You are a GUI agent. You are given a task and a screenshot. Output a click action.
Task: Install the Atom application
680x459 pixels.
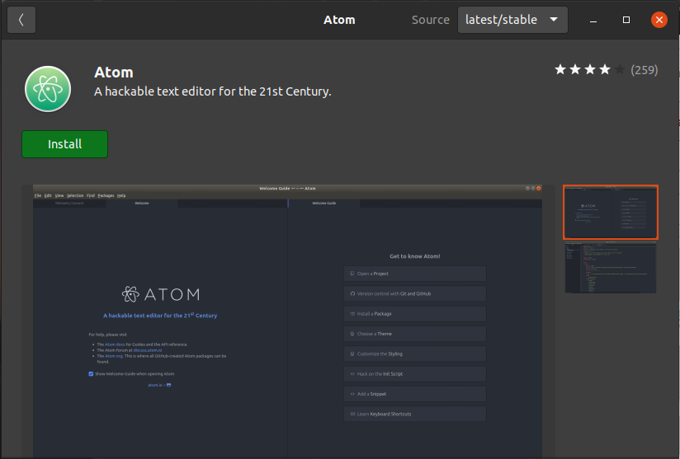click(x=64, y=144)
